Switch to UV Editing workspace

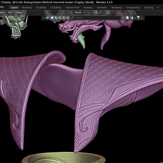click(56, 8)
